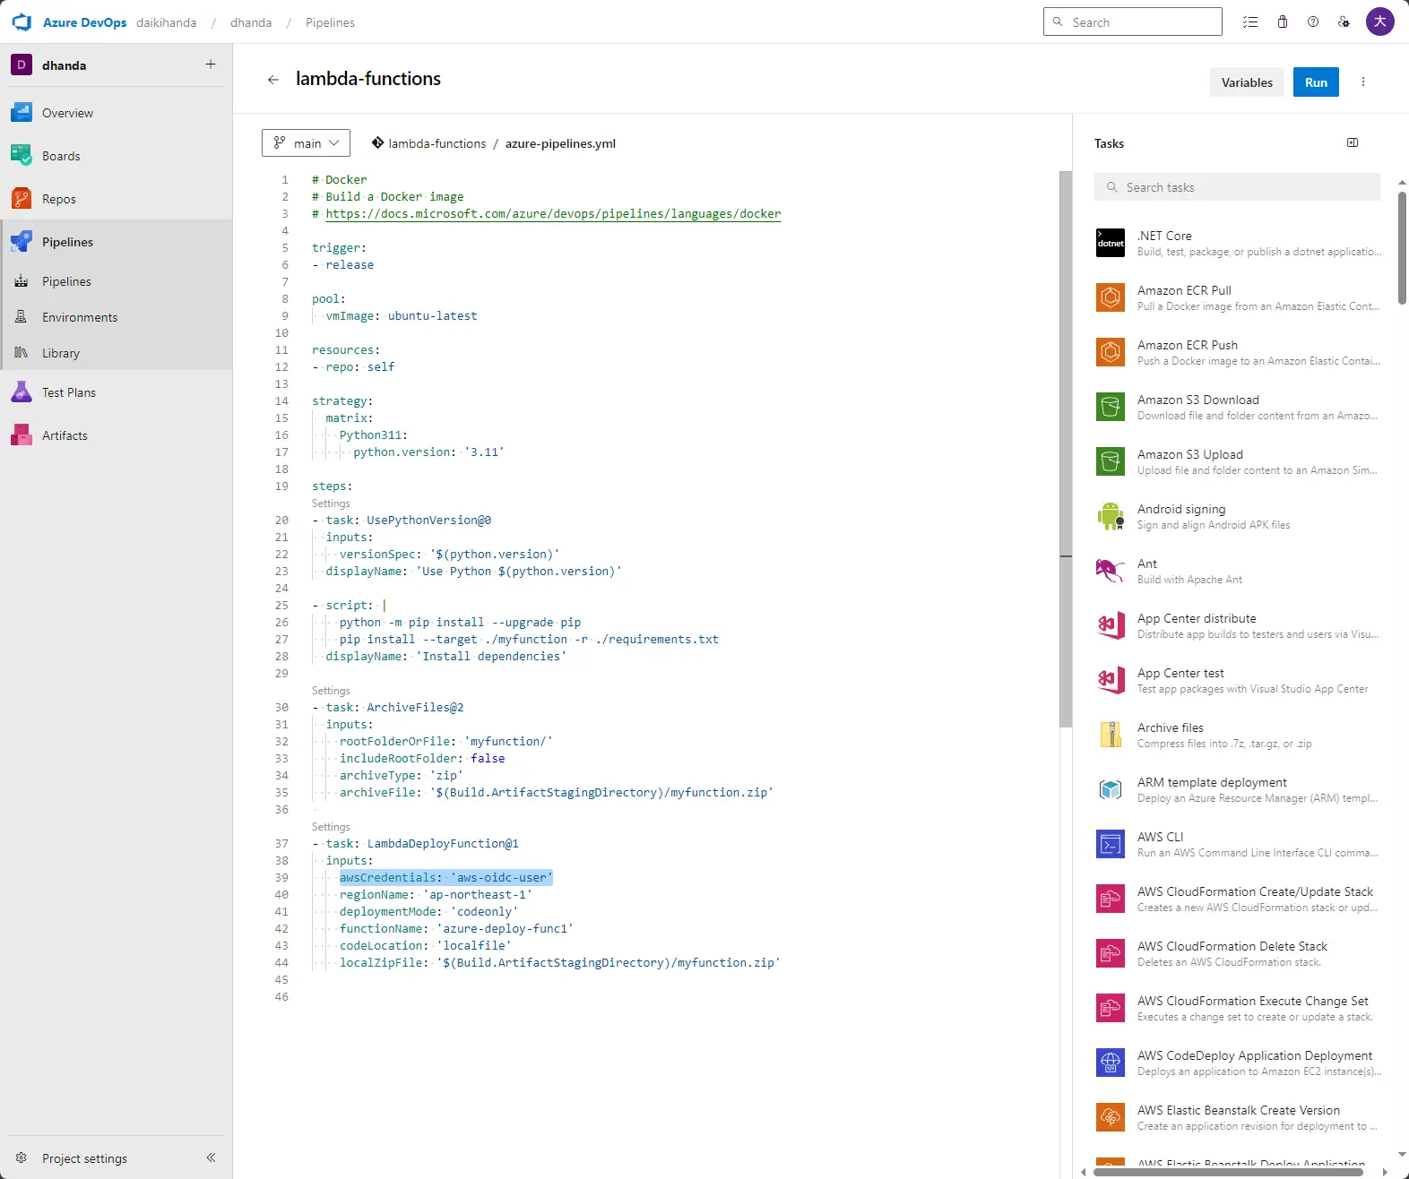Select the .NET Core task
The image size is (1409, 1179).
(1237, 243)
